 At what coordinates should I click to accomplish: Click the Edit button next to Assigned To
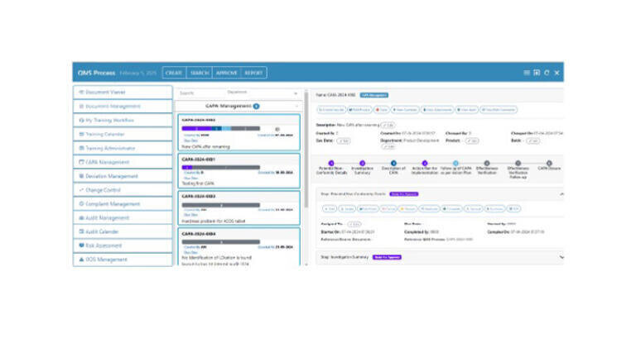[x=354, y=224]
